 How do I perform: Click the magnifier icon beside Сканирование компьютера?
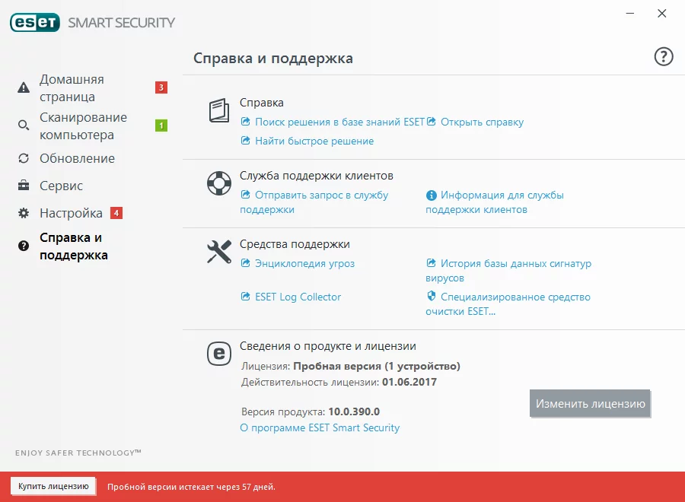click(24, 125)
